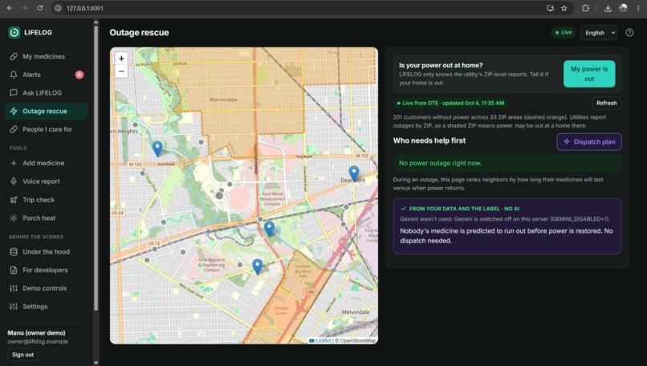Zoom out on the map
The height and width of the screenshot is (366, 647).
point(121,71)
